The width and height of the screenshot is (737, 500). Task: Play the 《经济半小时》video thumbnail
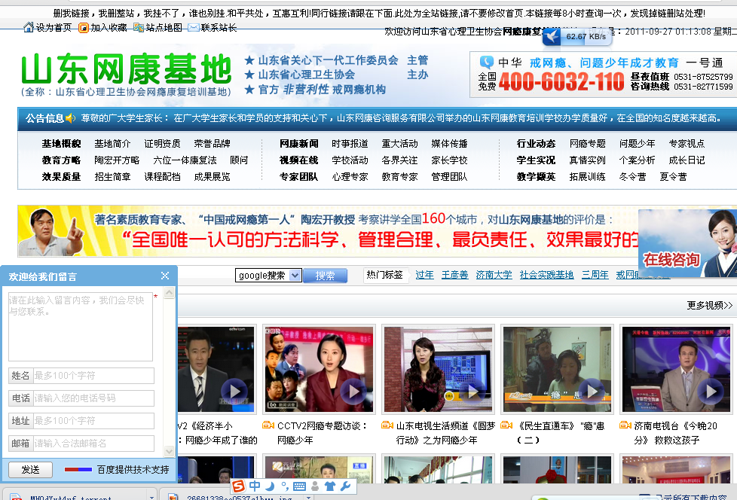click(x=216, y=370)
